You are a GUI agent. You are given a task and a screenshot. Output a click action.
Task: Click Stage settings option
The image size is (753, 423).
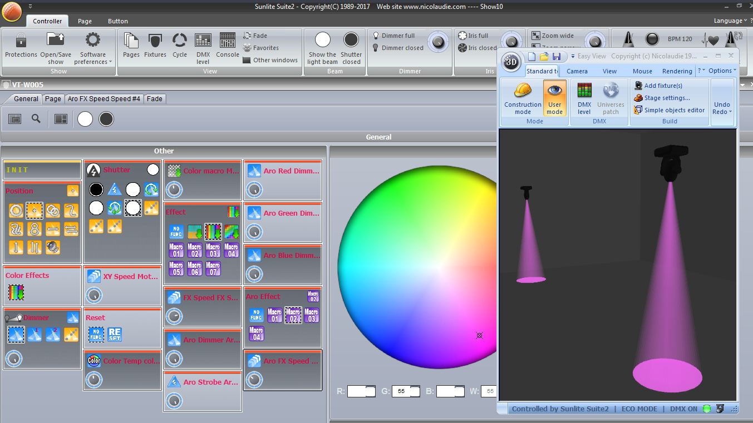point(667,98)
